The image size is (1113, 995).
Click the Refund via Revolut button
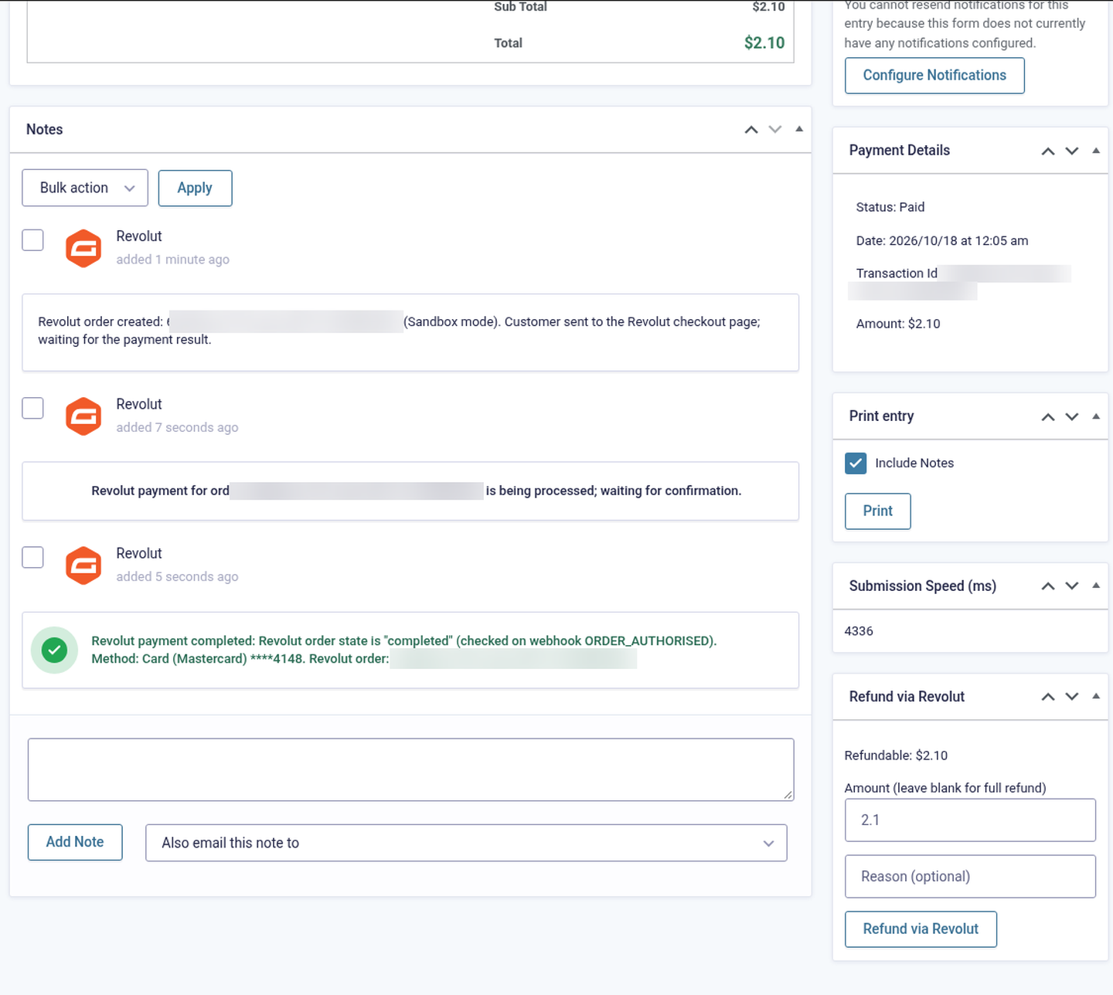(x=921, y=929)
